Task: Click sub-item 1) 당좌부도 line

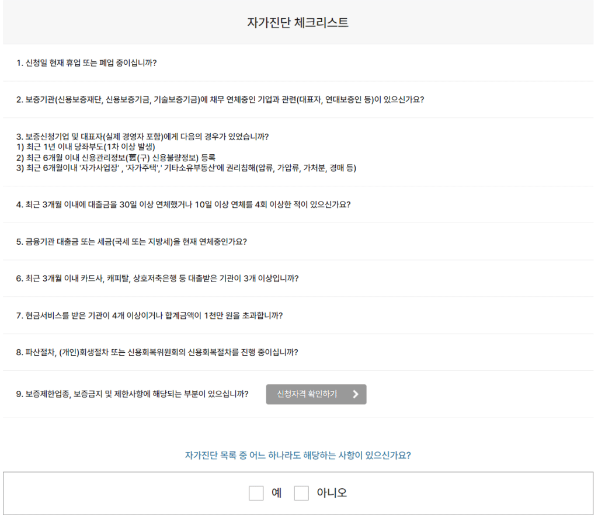Action: (85, 147)
